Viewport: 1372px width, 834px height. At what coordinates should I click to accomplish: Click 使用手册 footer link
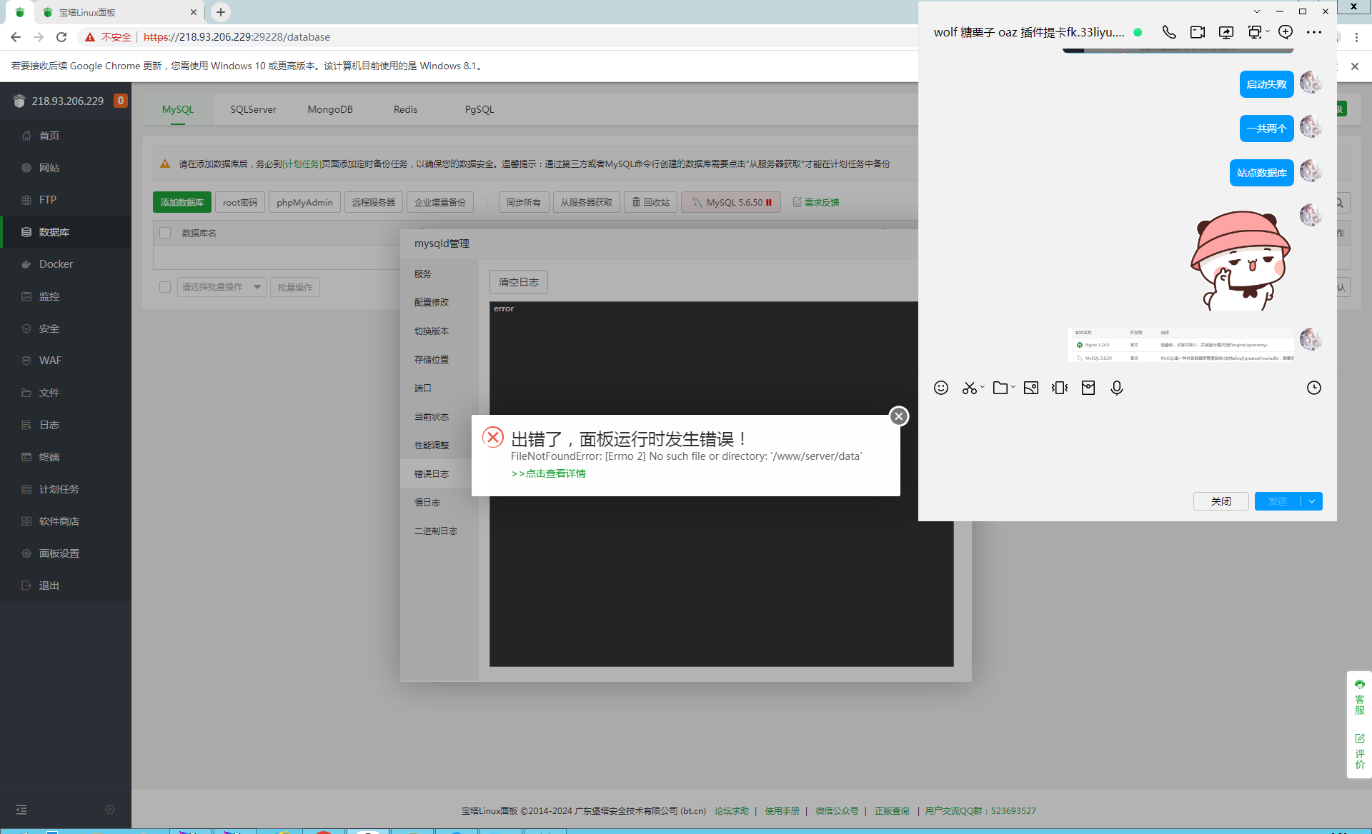coord(782,810)
